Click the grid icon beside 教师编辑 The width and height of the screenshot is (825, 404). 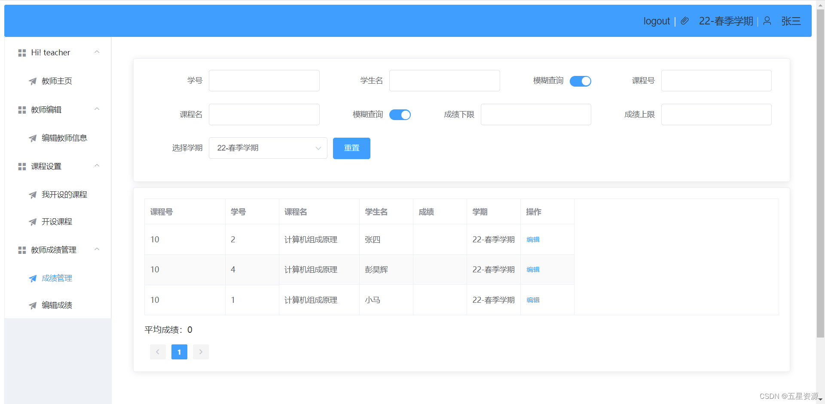pyautogui.click(x=22, y=110)
